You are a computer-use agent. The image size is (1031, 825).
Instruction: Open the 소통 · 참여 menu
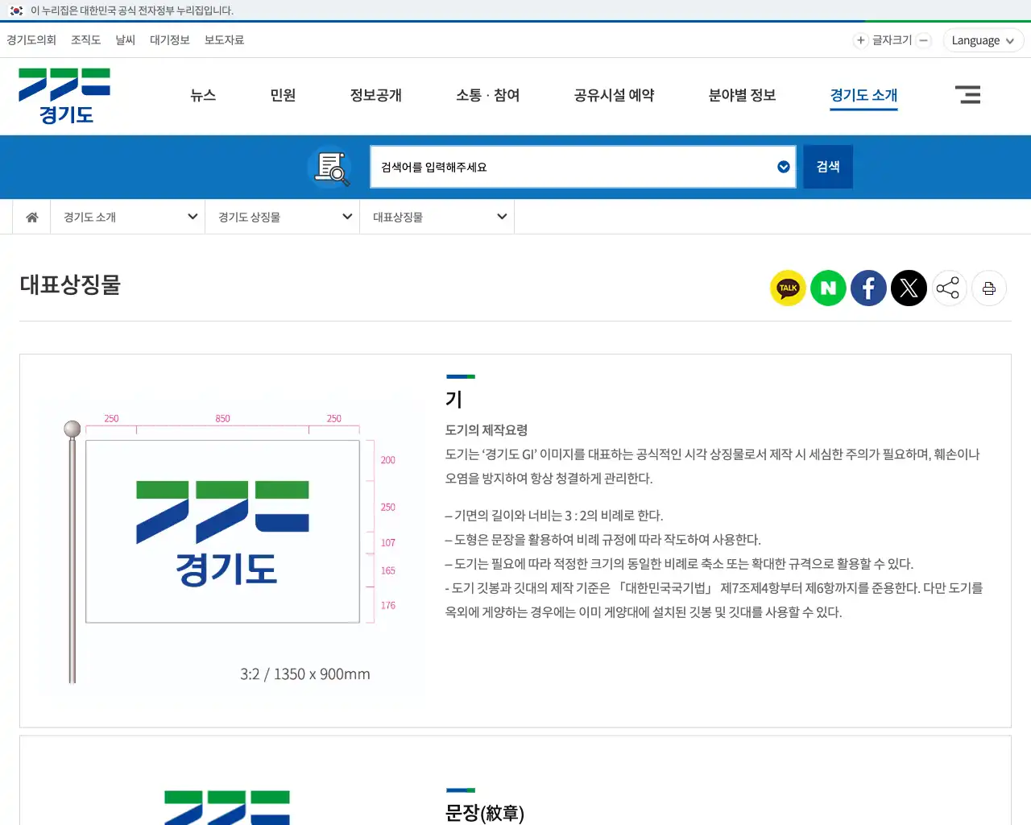pyautogui.click(x=487, y=95)
